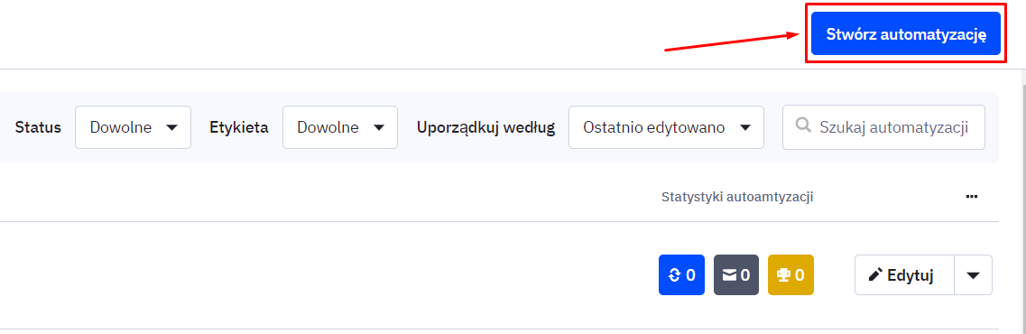Click the Edytuj button label

910,275
